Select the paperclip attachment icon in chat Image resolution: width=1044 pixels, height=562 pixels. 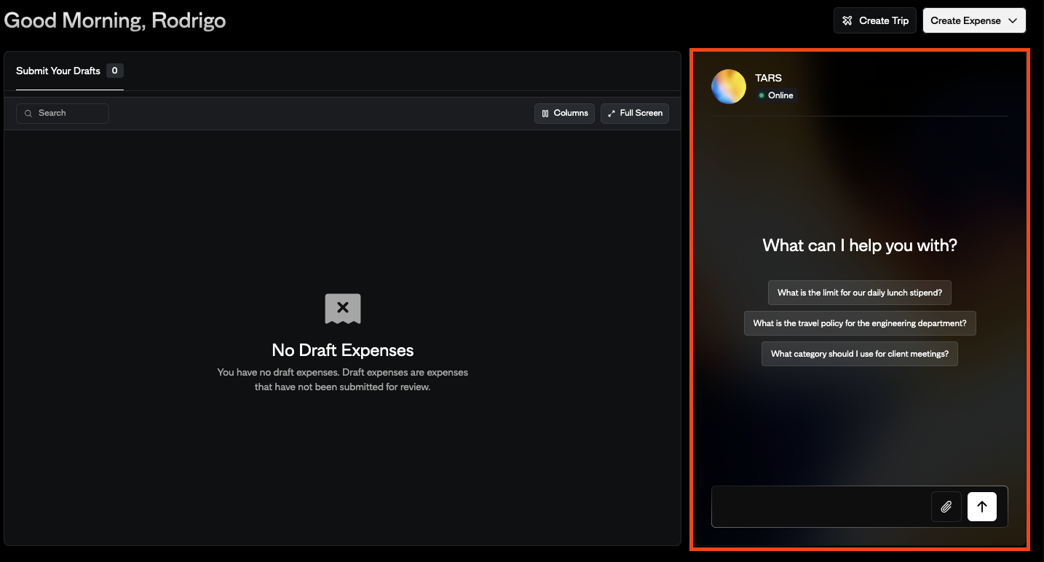coord(946,506)
